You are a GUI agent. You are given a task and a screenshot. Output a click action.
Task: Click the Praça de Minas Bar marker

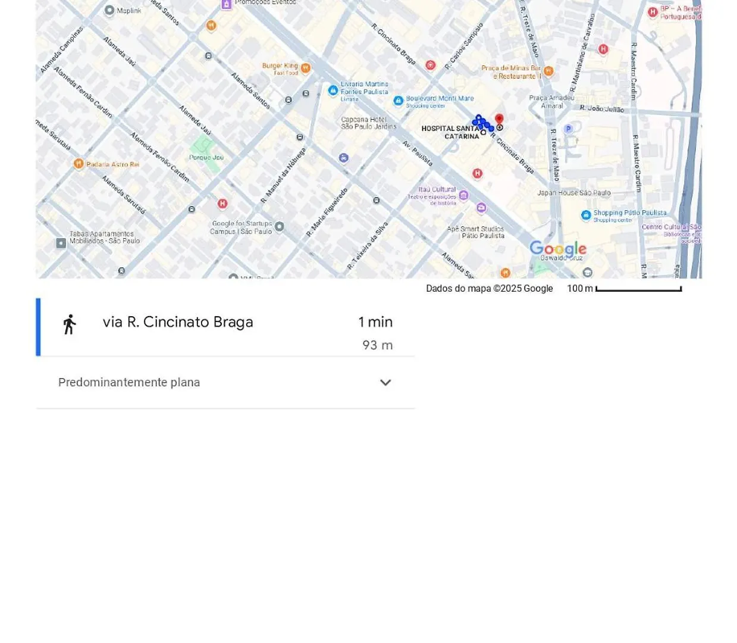click(x=548, y=71)
